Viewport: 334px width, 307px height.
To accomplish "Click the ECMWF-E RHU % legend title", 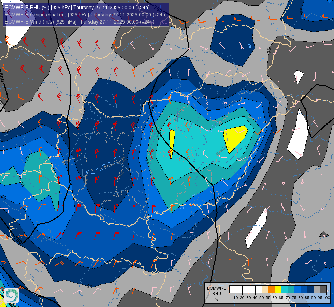I will coord(217,294).
